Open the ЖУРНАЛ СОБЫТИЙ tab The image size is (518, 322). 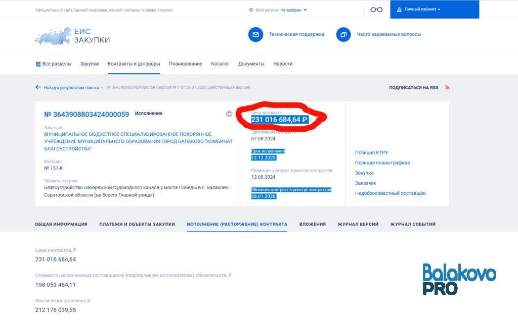pyautogui.click(x=413, y=224)
